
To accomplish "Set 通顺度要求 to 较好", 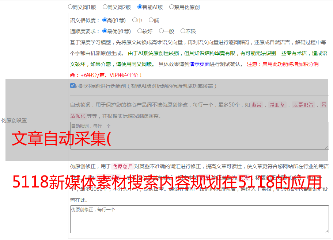I will click(x=140, y=31).
